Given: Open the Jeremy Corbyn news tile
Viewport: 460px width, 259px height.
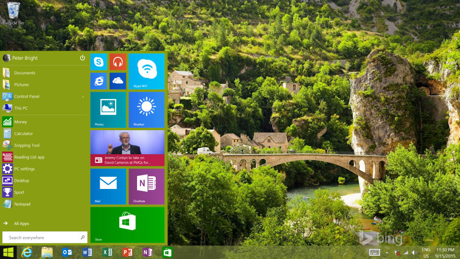Looking at the screenshot, I should (x=127, y=148).
